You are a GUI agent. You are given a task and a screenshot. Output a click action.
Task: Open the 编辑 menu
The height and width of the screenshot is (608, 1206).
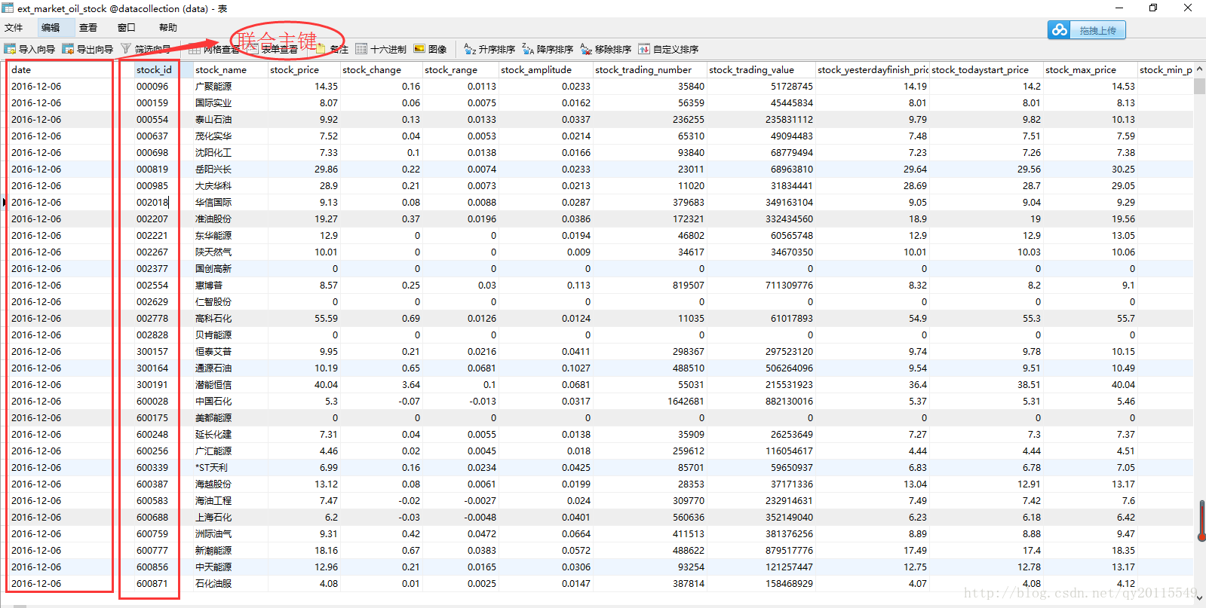pos(51,28)
